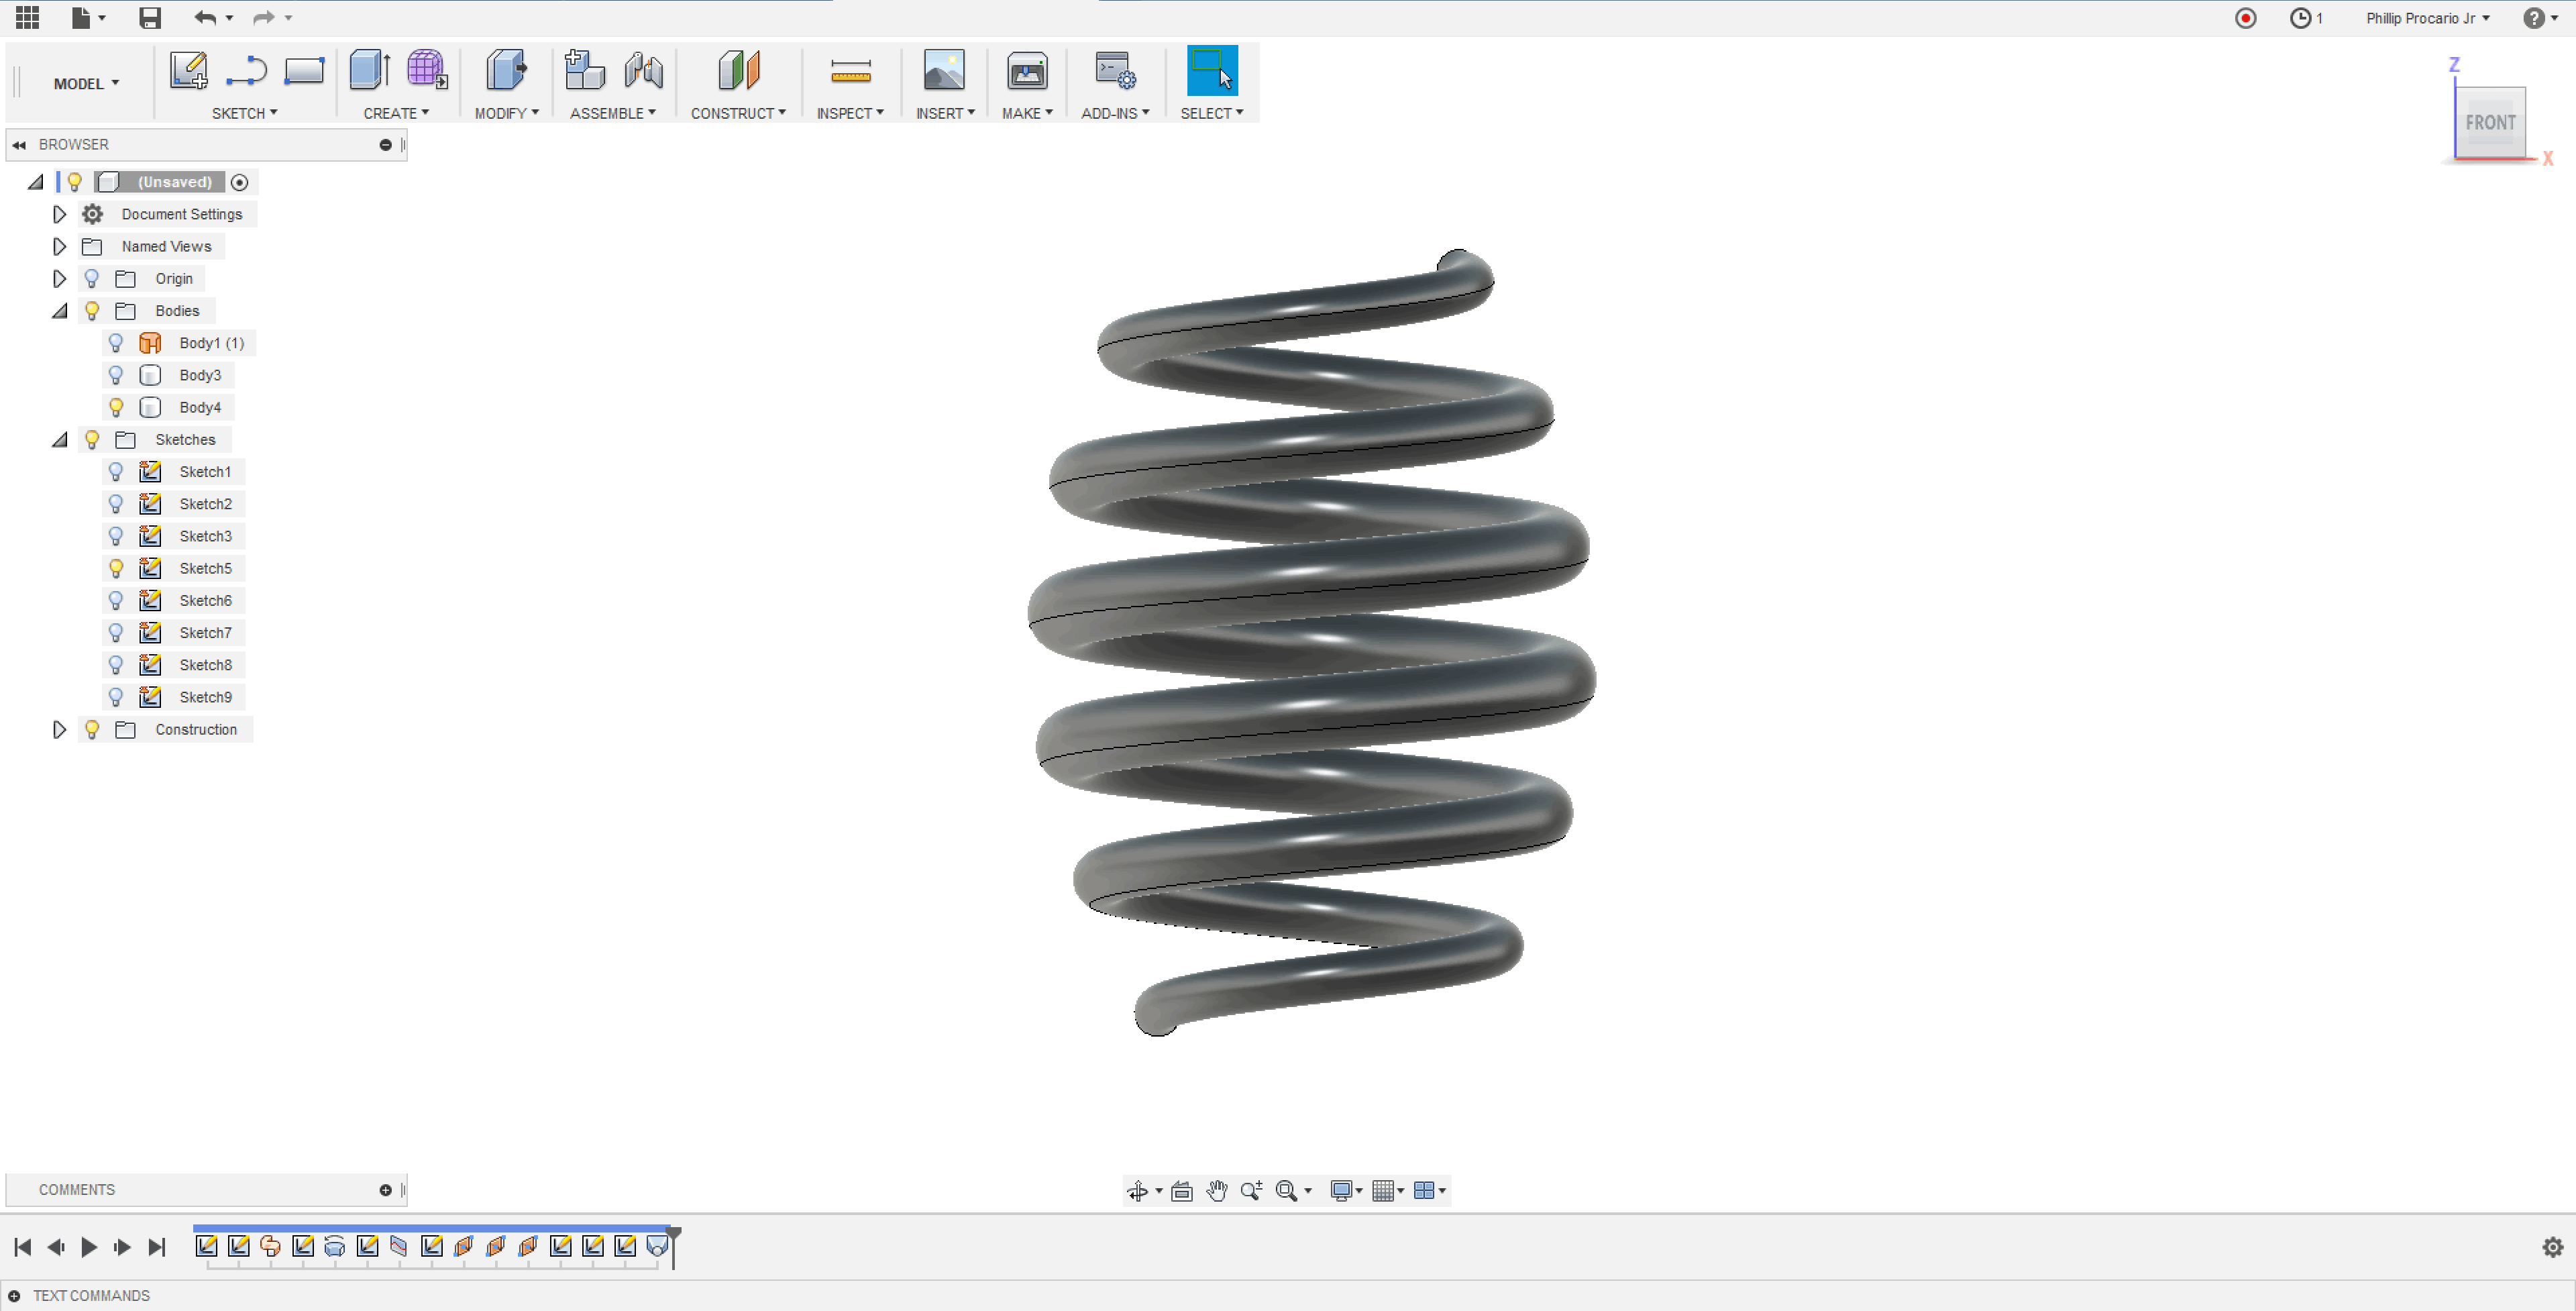
Task: Activate the Pan tool in navigation bar
Action: 1217,1190
